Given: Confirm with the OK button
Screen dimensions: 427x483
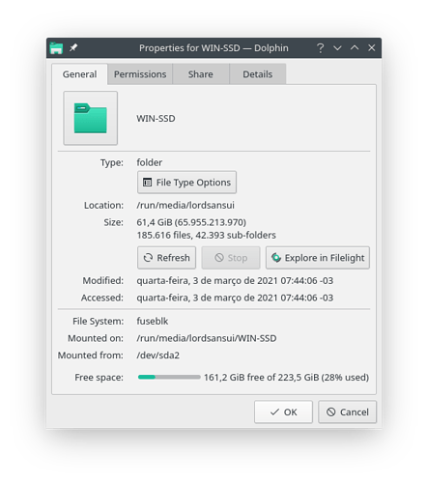Looking at the screenshot, I should tap(283, 412).
